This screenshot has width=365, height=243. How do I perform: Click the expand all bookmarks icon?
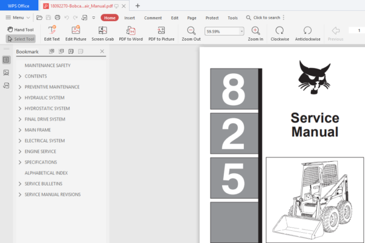pos(52,52)
